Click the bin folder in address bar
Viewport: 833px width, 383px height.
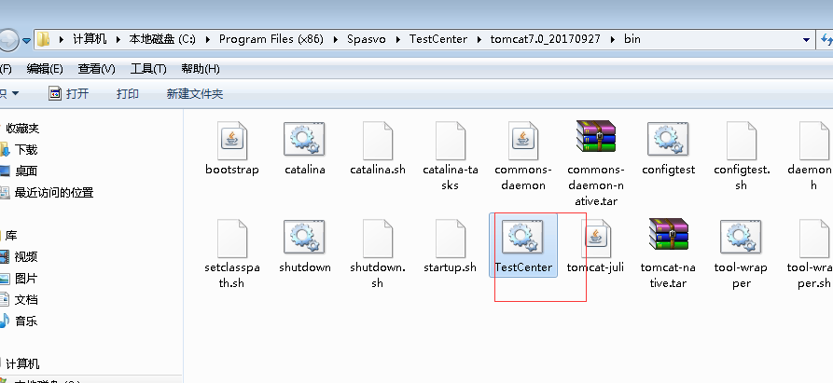[632, 39]
